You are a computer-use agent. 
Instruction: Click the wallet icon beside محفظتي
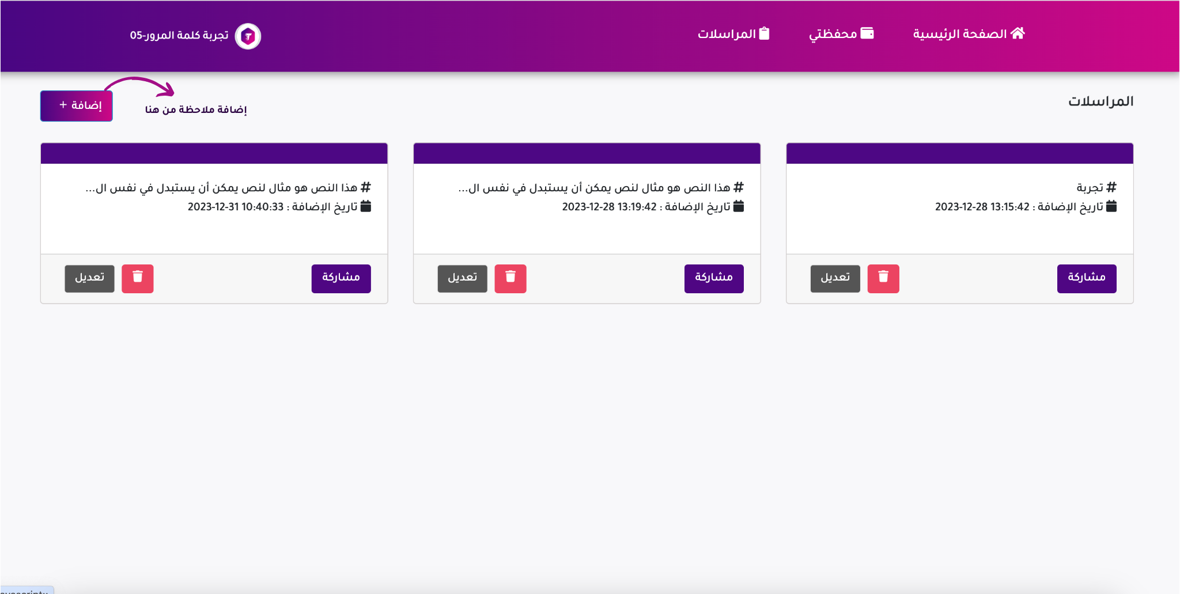pyautogui.click(x=867, y=33)
